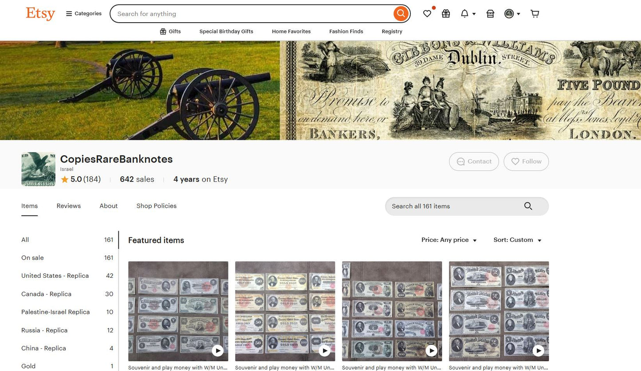The width and height of the screenshot is (641, 371).
Task: Click inside the Search for anything field
Action: (222, 14)
